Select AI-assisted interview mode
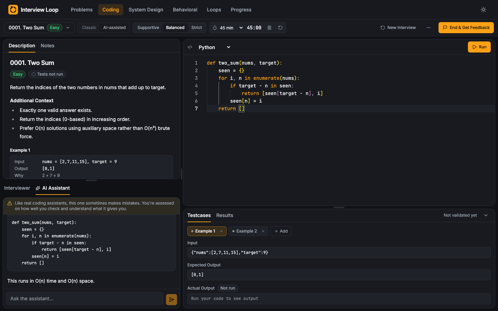This screenshot has height=311, width=498. [x=114, y=28]
